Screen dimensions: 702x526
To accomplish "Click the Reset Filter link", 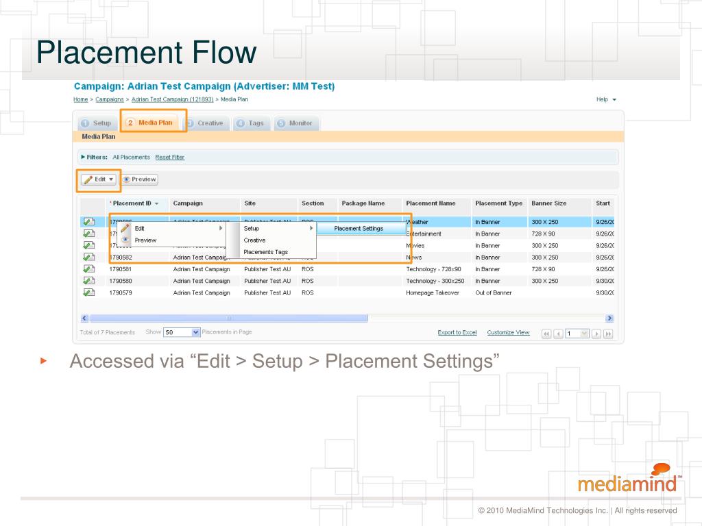I will 170,157.
